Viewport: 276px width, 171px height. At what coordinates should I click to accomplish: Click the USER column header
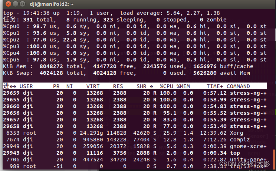(x=26, y=86)
